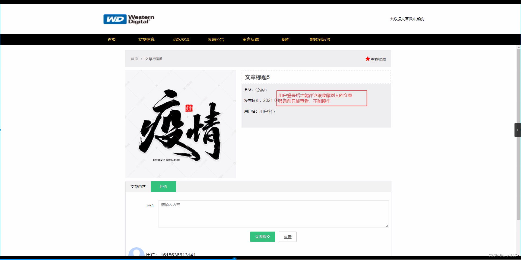
Task: Click the scroll-up arrow on right scrollbar
Action: click(519, 47)
